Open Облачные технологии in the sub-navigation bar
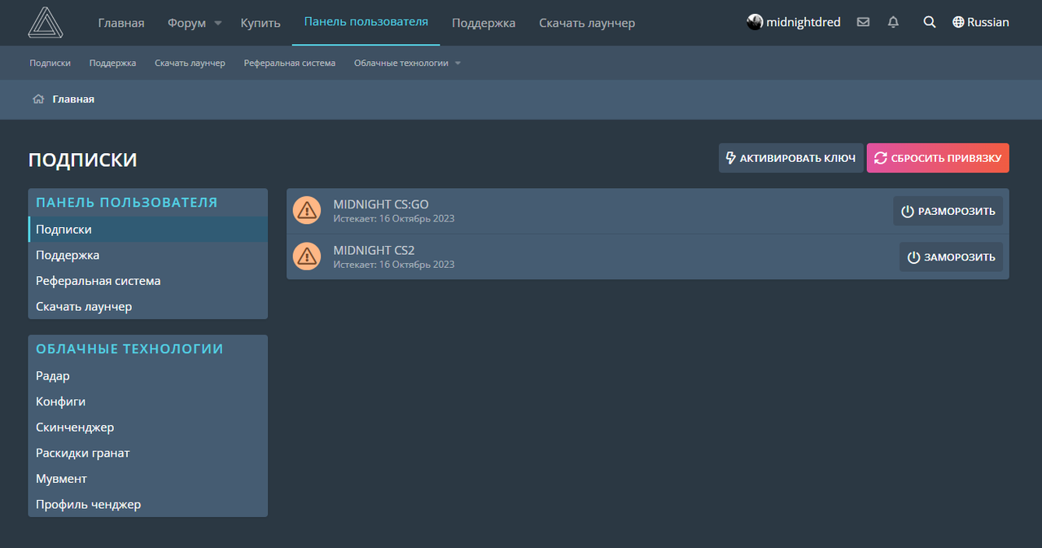The image size is (1042, 548). (x=401, y=63)
